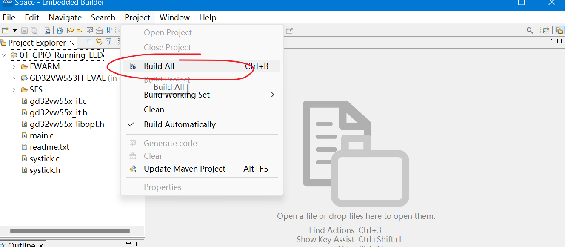Expand the EWARM folder
Image resolution: width=565 pixels, height=247 pixels.
point(14,67)
